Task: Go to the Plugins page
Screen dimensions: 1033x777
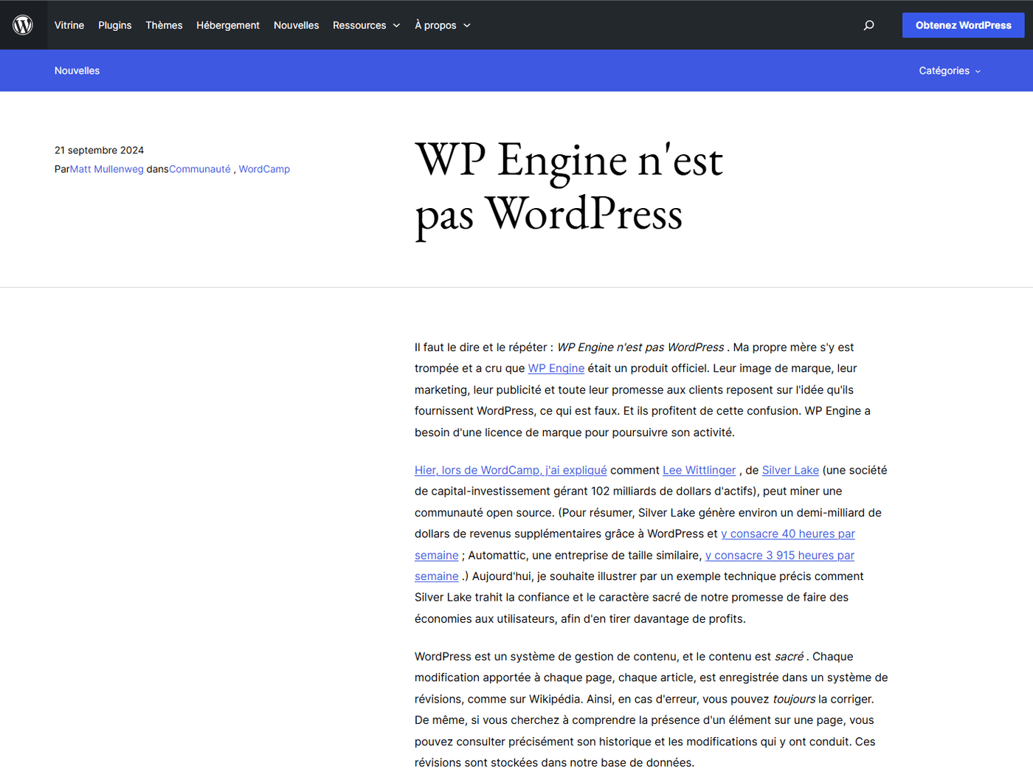Action: pyautogui.click(x=115, y=25)
